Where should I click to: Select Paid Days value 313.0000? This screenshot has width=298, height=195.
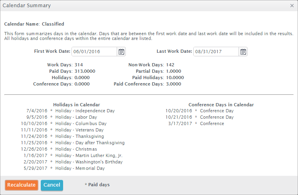(85, 71)
